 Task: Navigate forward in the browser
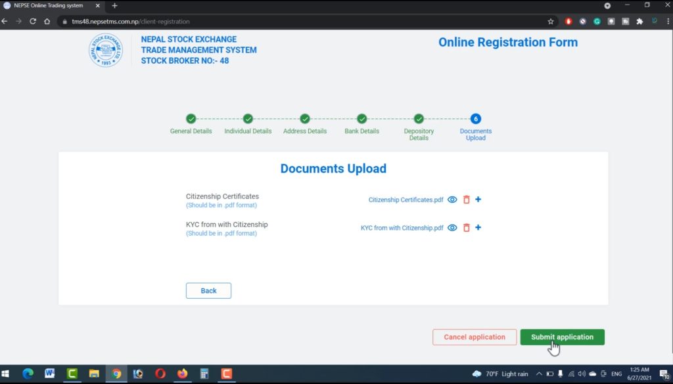pyautogui.click(x=18, y=22)
